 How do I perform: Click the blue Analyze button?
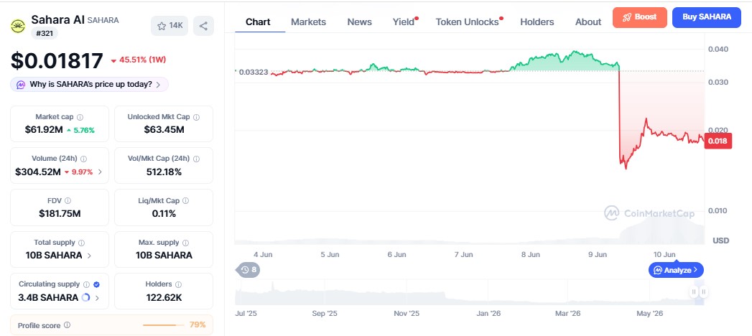(x=676, y=270)
